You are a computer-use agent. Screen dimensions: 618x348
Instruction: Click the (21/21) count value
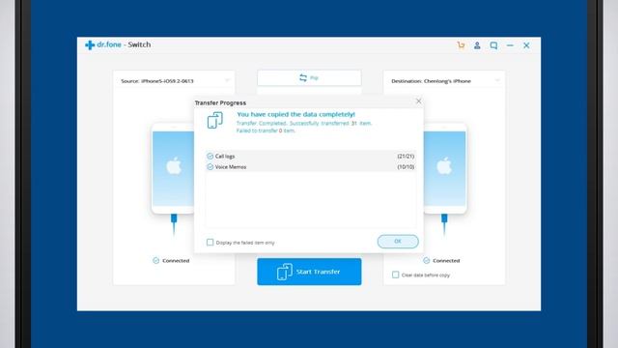(406, 157)
